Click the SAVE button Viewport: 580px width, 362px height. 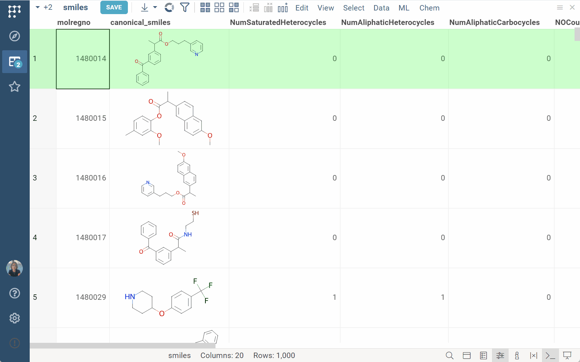click(x=114, y=8)
